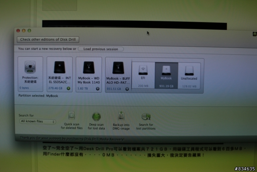This screenshot has width=257, height=172.
Task: Click info indicator on 931.51 GB drive
Action: pyautogui.click(x=127, y=89)
